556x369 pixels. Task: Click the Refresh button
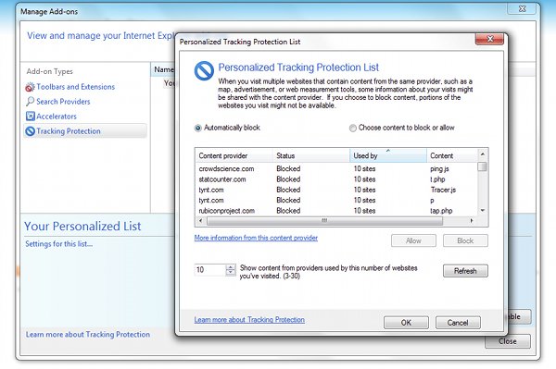pyautogui.click(x=465, y=271)
